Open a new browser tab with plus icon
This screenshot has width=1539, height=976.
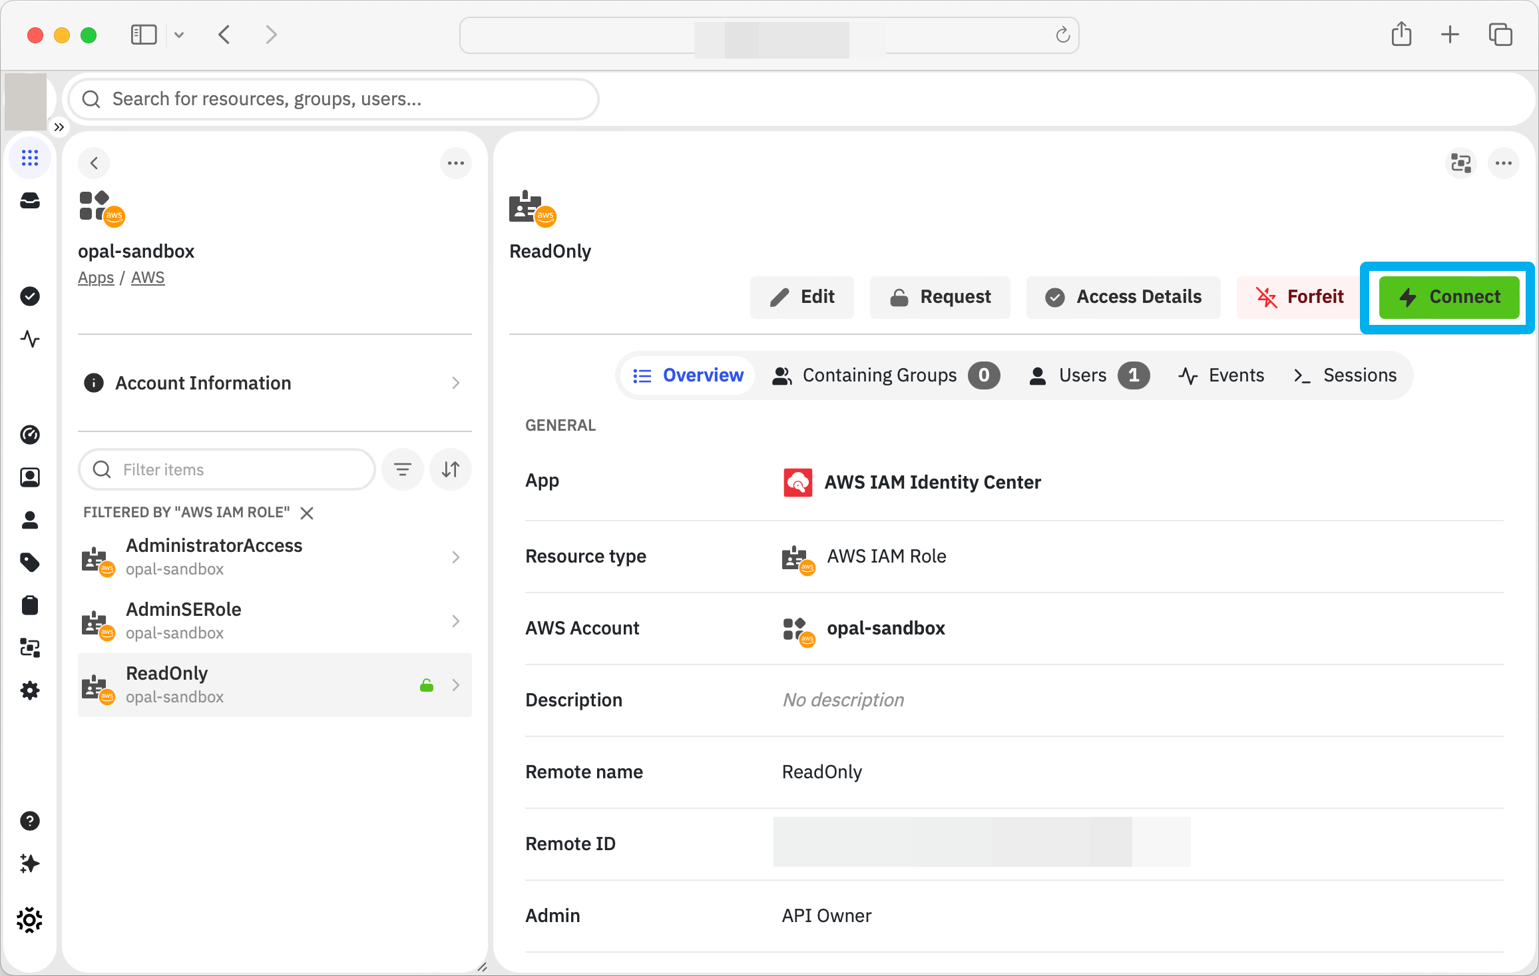pos(1450,35)
